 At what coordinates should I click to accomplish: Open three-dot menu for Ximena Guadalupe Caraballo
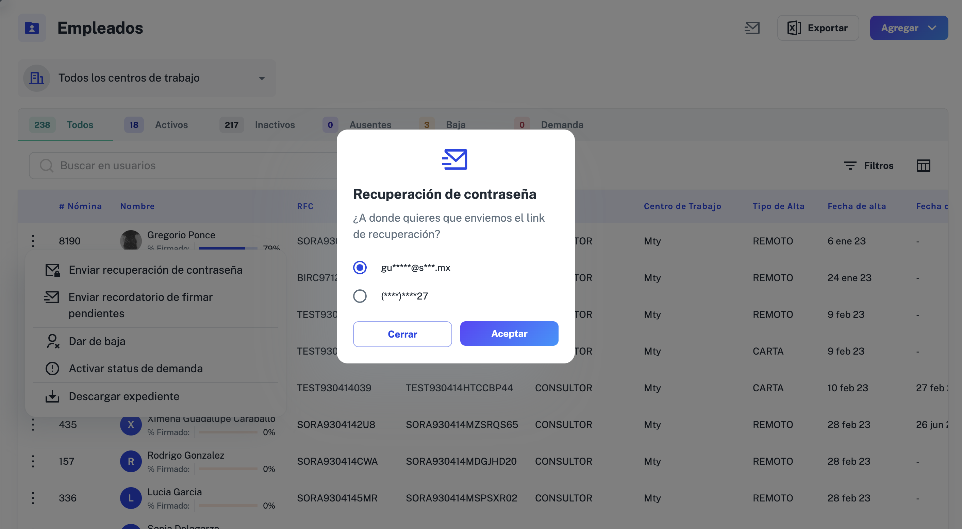click(33, 425)
